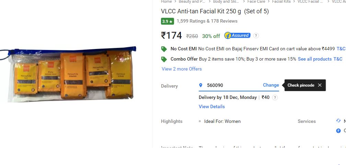Open View Details for delivery
The height and width of the screenshot is (165, 346).
pos(211,106)
